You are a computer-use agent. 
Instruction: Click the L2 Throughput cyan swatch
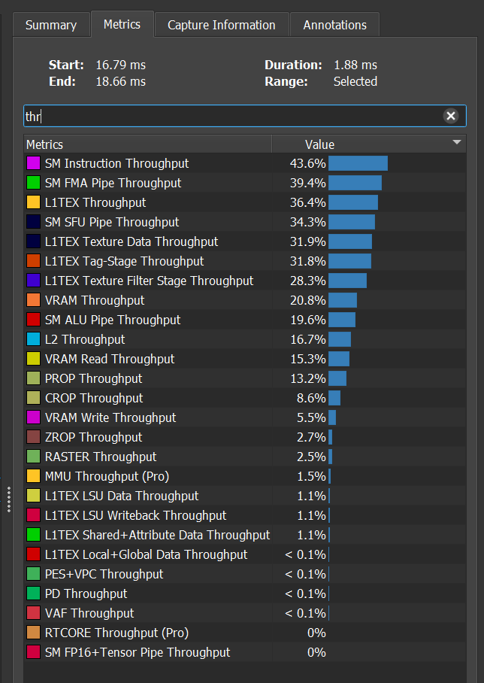point(33,339)
